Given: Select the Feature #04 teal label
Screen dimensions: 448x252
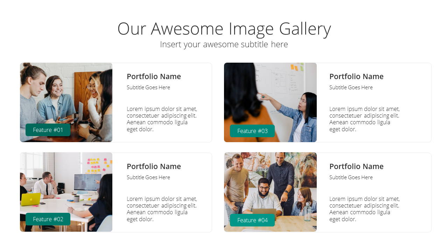Looking at the screenshot, I should (x=252, y=220).
